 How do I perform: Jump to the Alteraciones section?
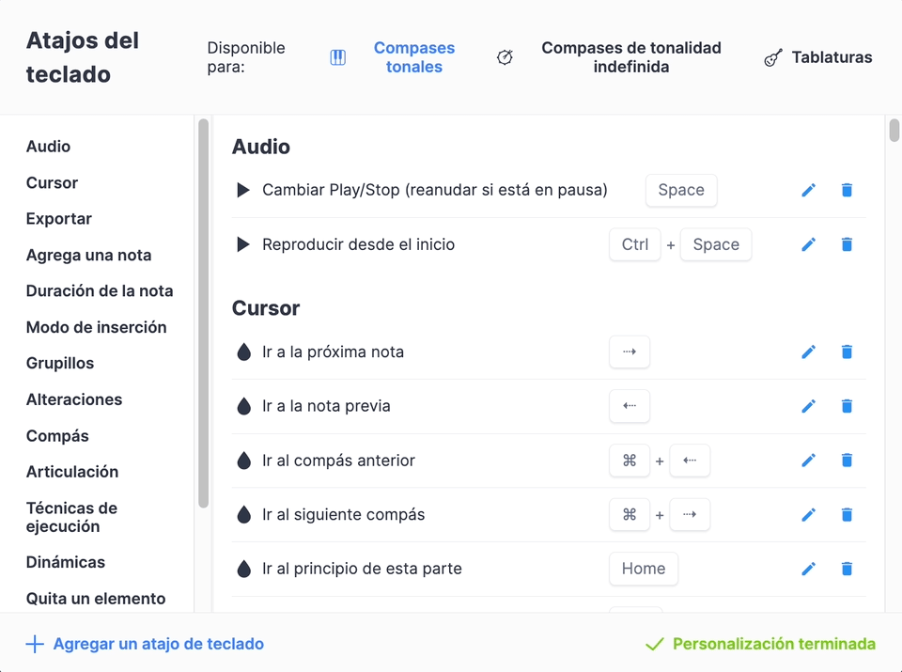click(x=74, y=399)
